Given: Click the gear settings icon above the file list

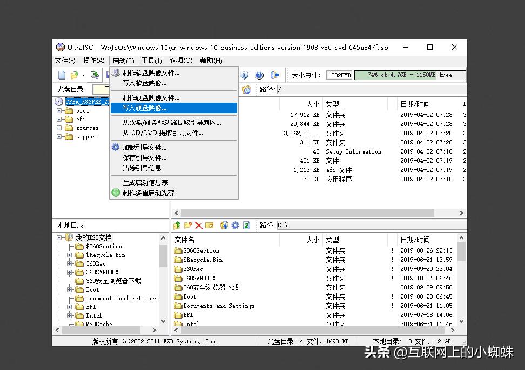Looking at the screenshot, I should point(235,226).
